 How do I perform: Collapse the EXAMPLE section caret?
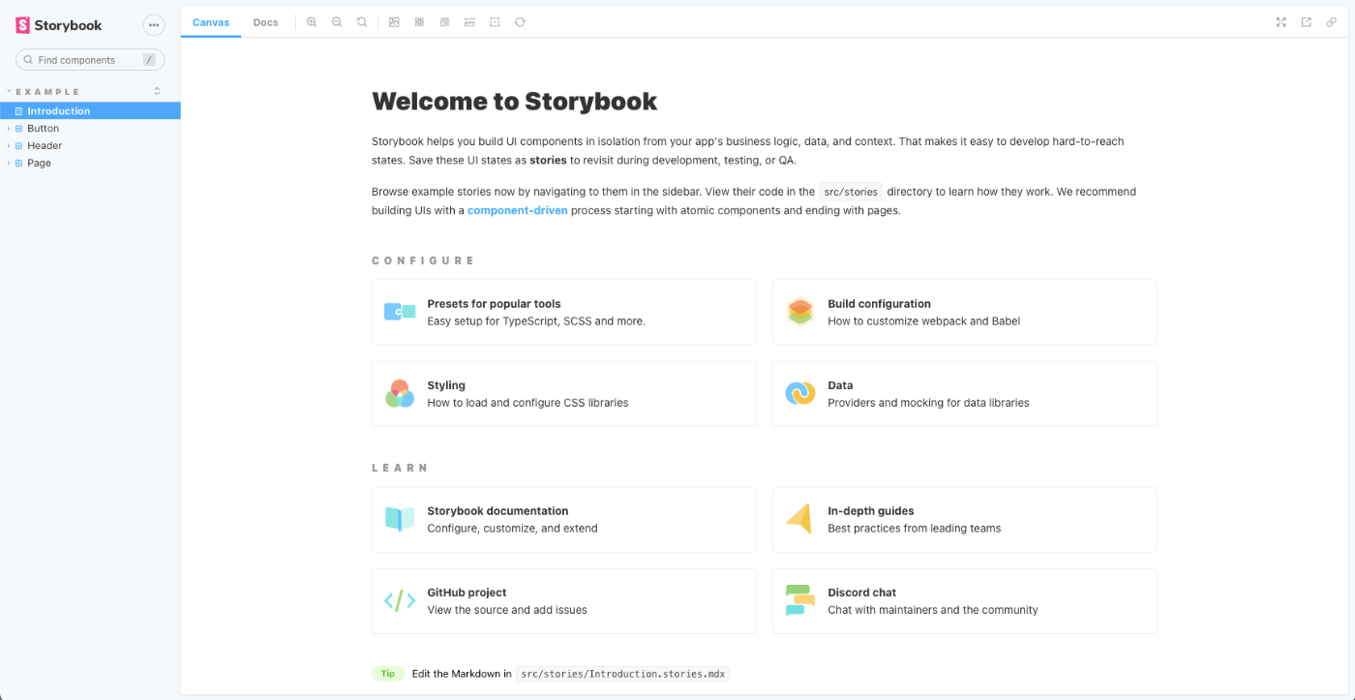9,92
